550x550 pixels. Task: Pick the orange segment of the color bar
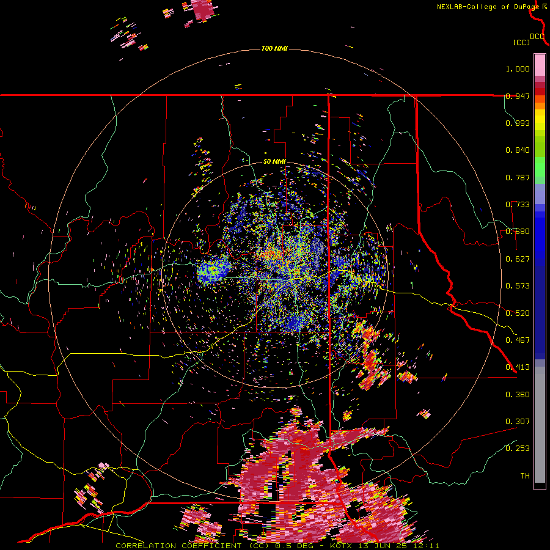click(x=540, y=106)
